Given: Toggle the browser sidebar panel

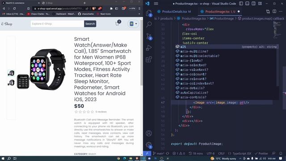Looking at the screenshot, I should [117, 8].
